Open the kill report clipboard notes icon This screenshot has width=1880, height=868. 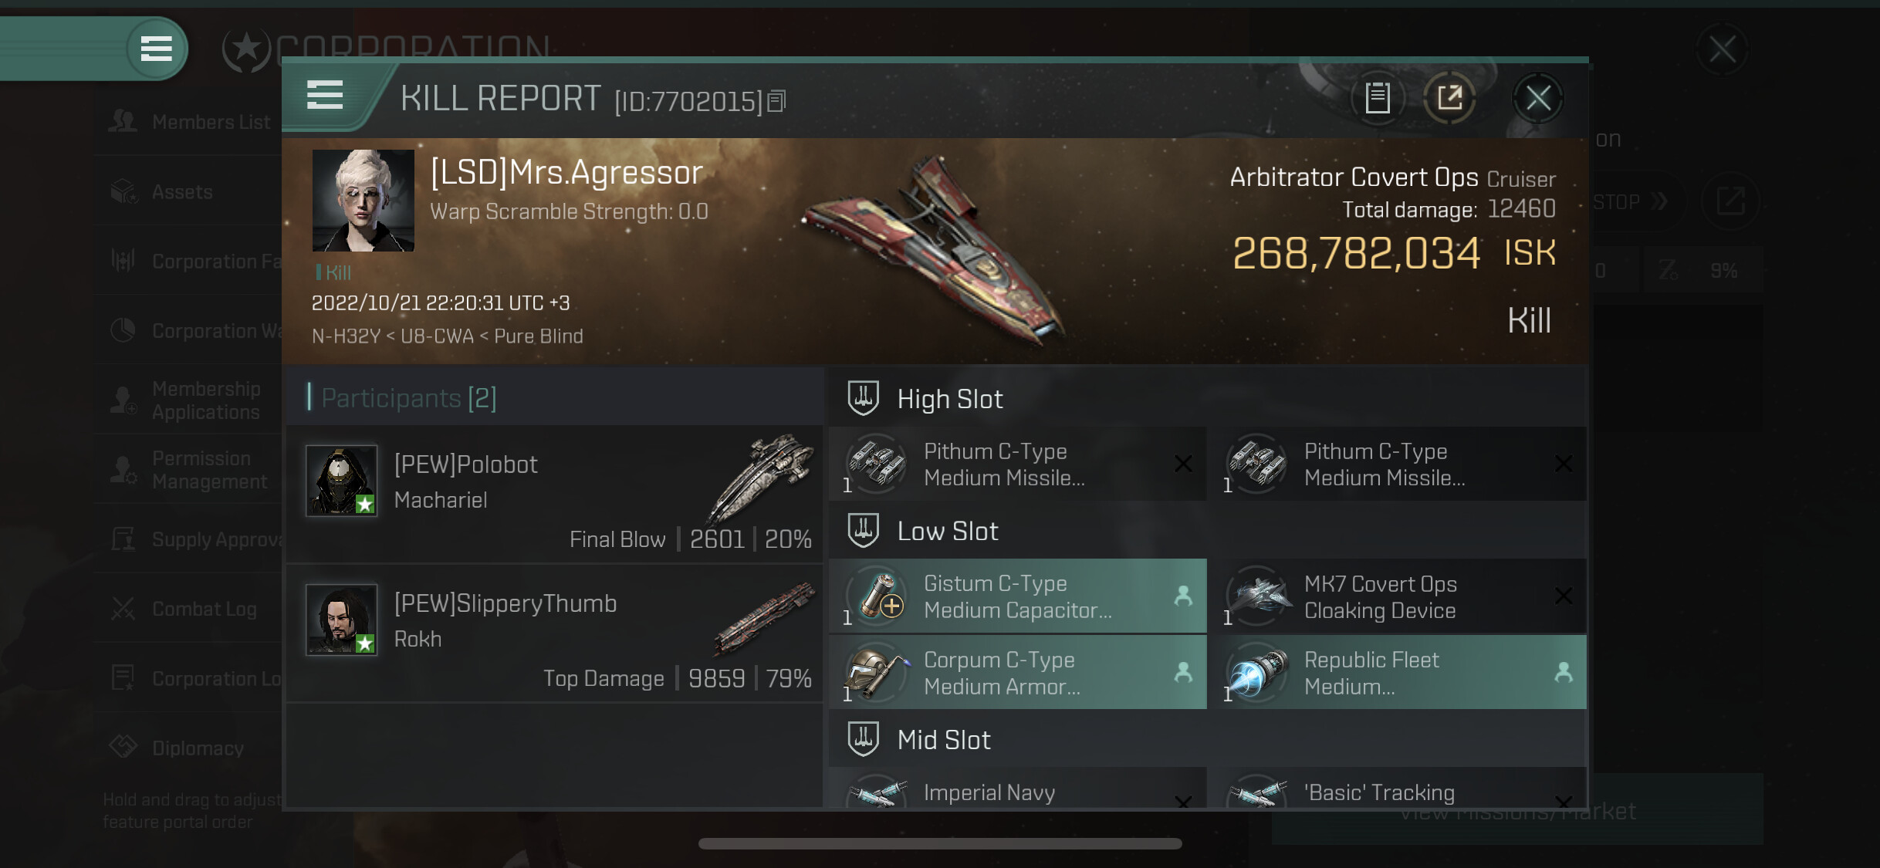pos(1377,97)
